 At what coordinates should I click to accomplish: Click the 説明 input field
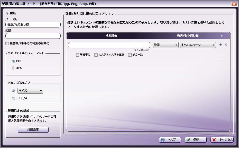click(x=33, y=36)
